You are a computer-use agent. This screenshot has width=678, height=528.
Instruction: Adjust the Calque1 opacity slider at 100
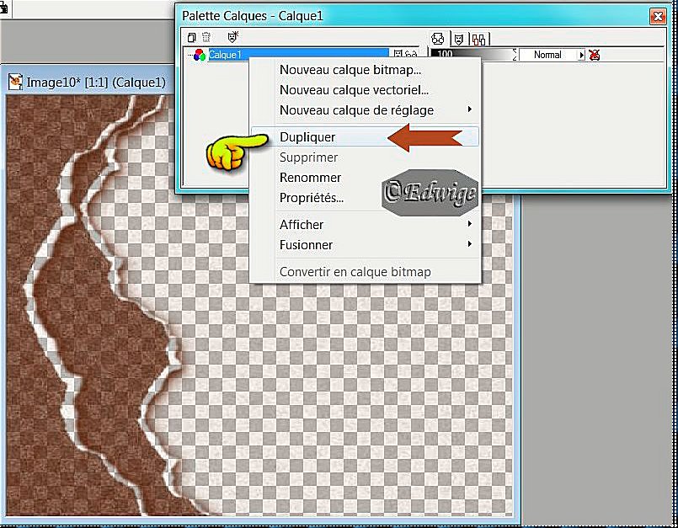pos(472,55)
